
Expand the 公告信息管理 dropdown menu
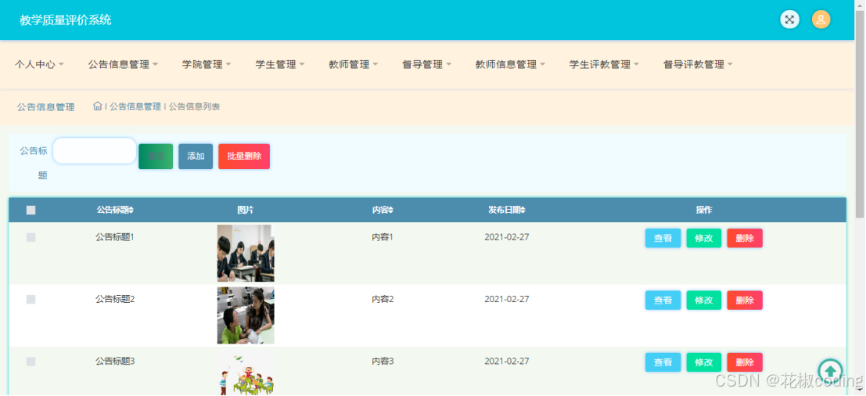123,65
